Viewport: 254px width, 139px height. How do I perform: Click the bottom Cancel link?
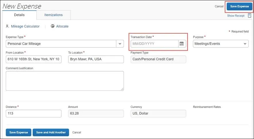[x=77, y=132]
